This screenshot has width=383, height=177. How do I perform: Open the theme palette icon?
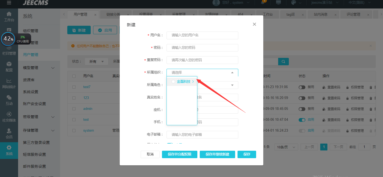pos(294,2)
